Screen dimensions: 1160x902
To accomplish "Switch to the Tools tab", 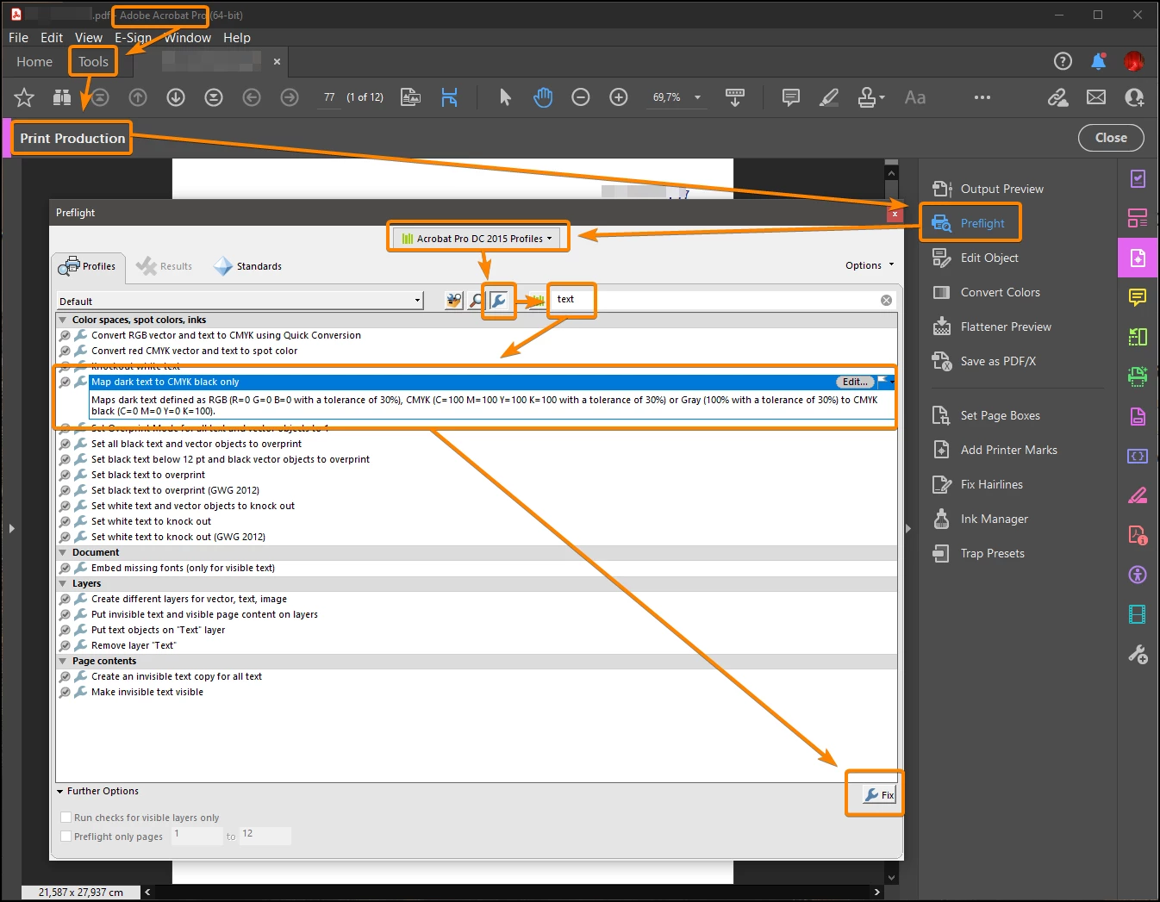I will click(93, 61).
